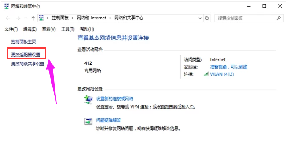Go to 控制面板主页
The width and height of the screenshot is (286, 160).
pos(23,42)
